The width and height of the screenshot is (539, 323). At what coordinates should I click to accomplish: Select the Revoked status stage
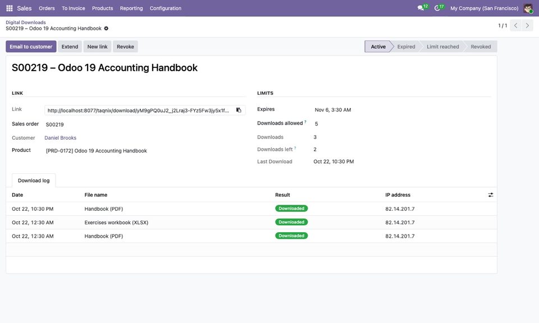click(x=481, y=47)
